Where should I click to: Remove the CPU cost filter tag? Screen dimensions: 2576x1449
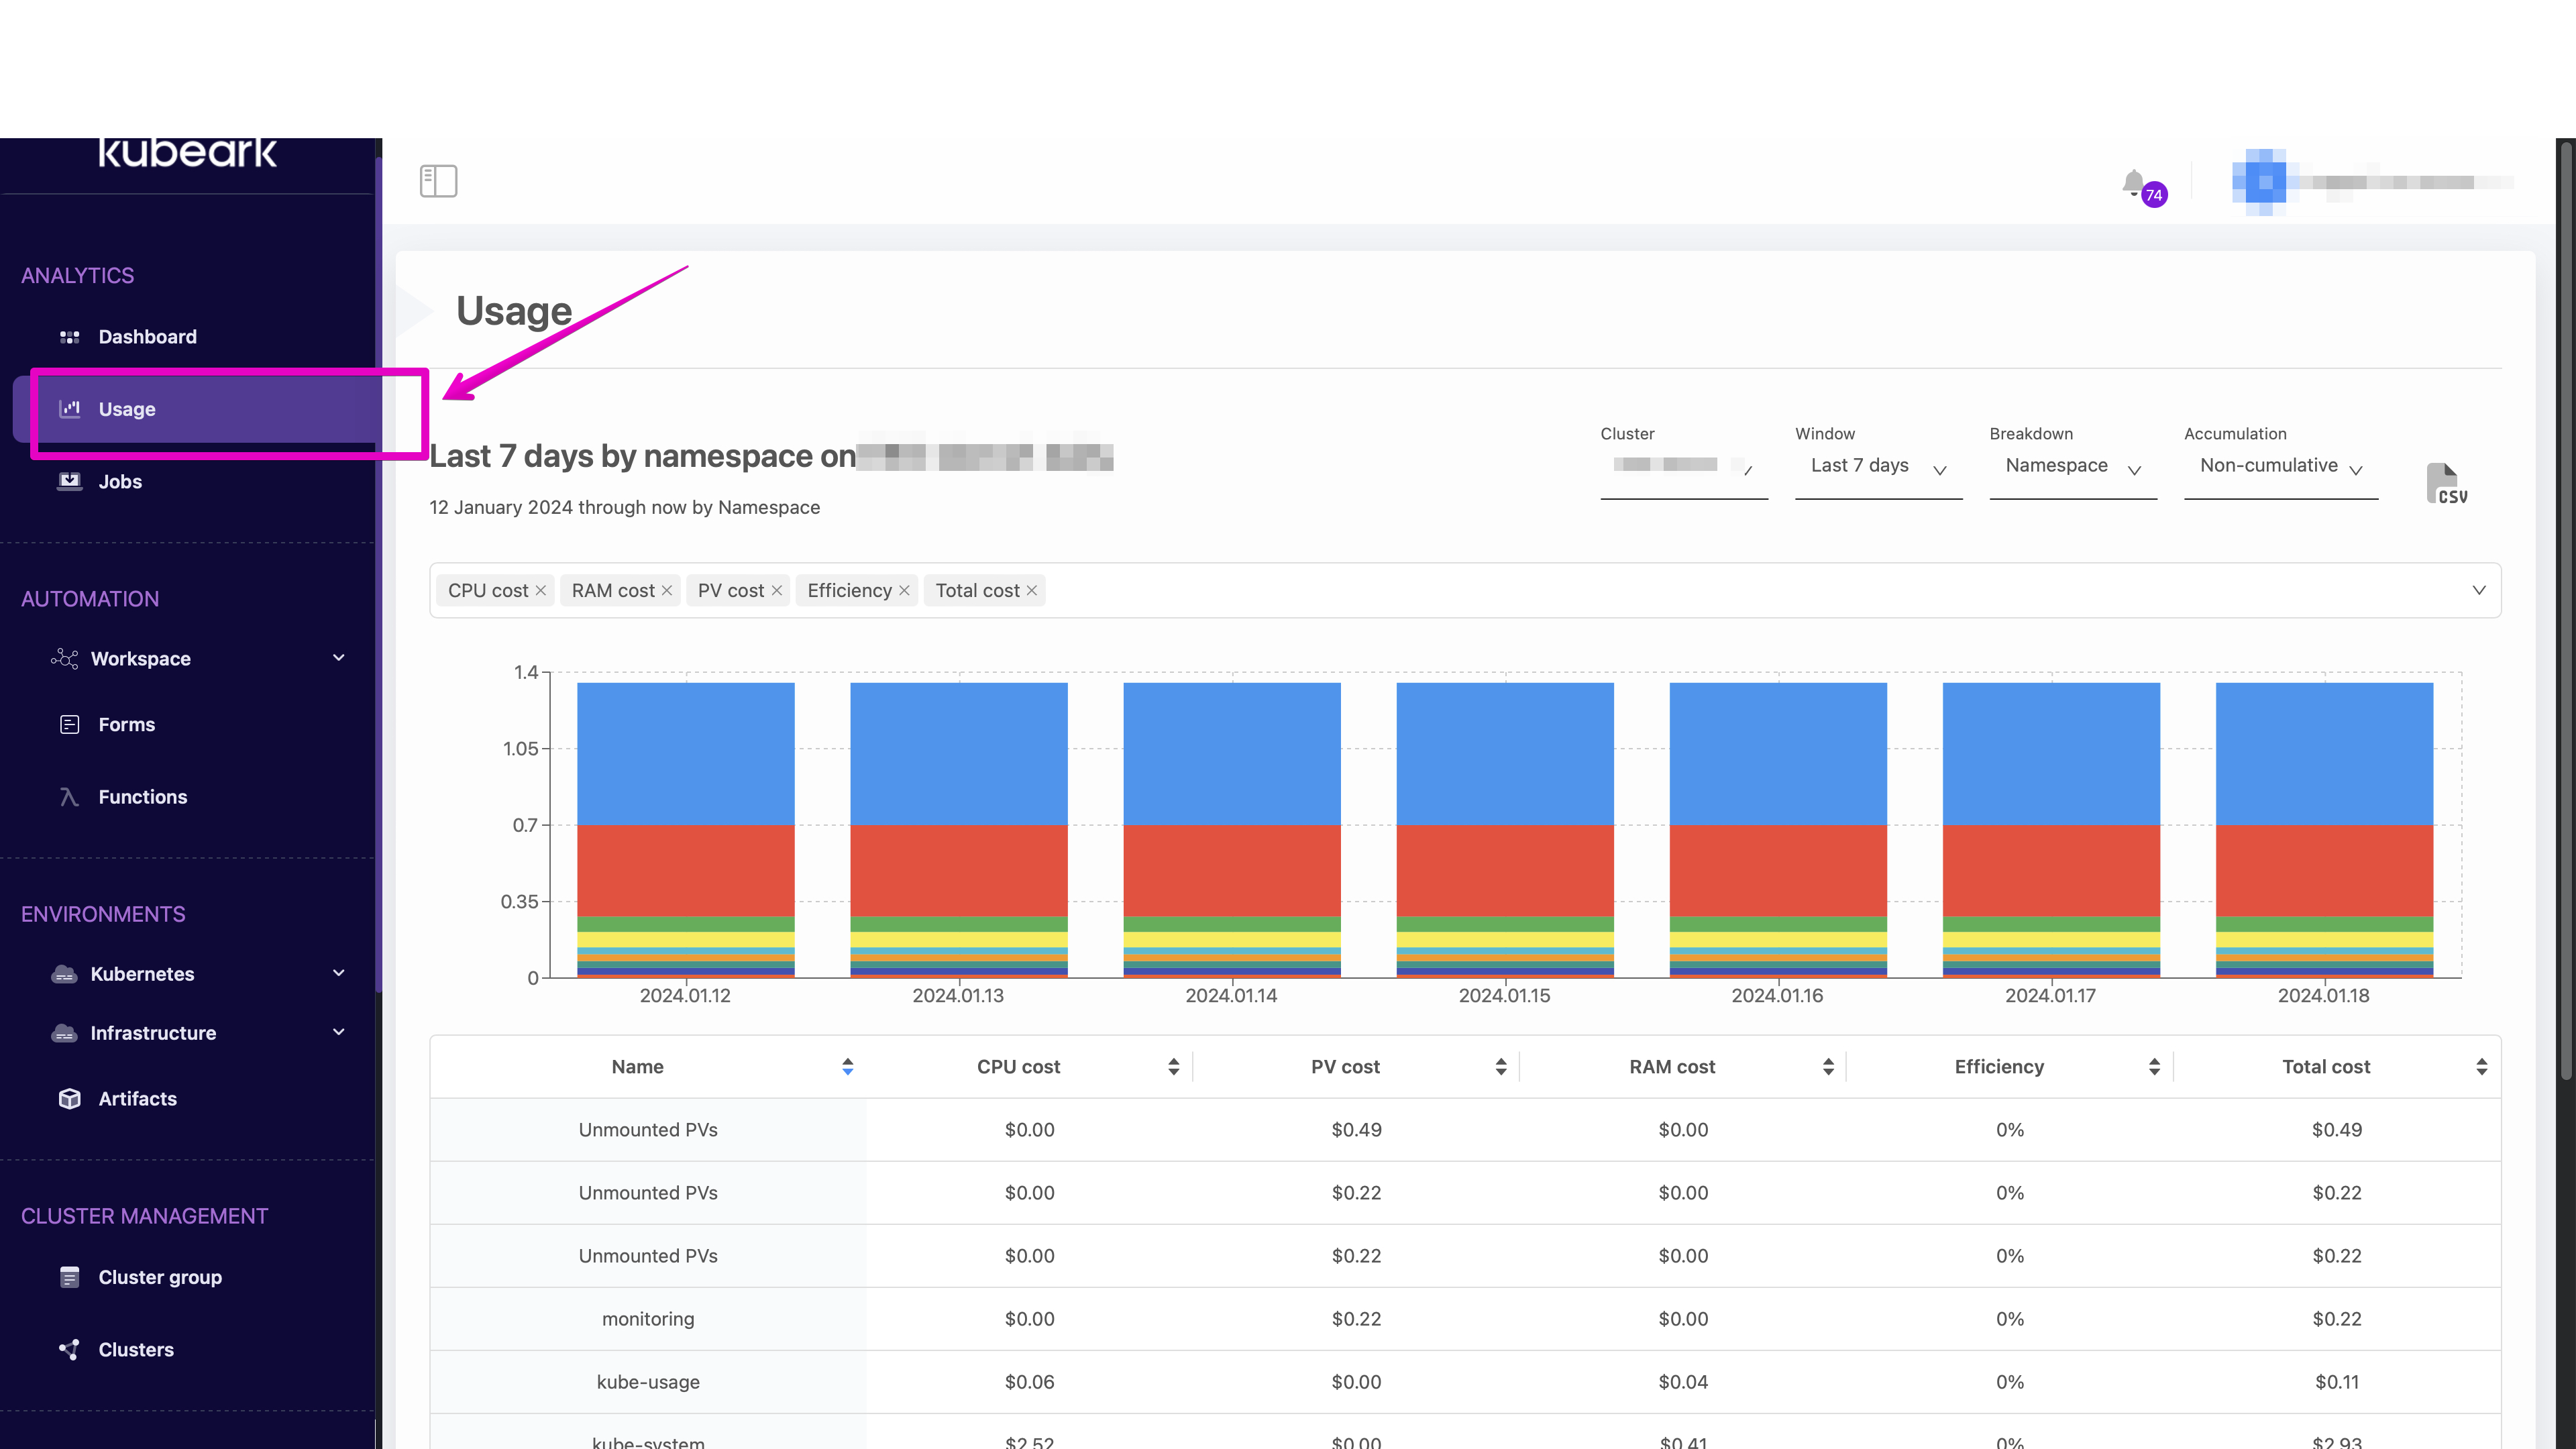point(541,591)
